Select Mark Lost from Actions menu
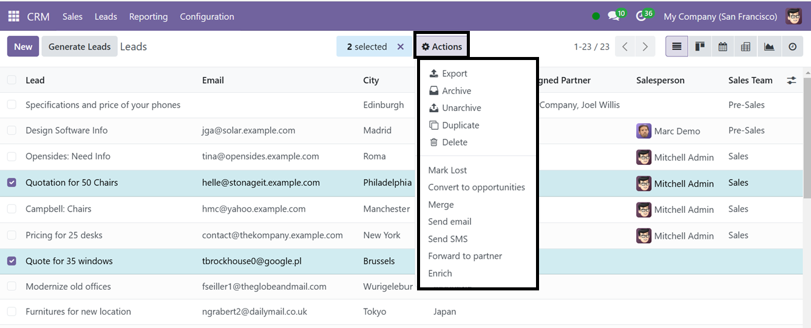This screenshot has height=328, width=811. (447, 170)
